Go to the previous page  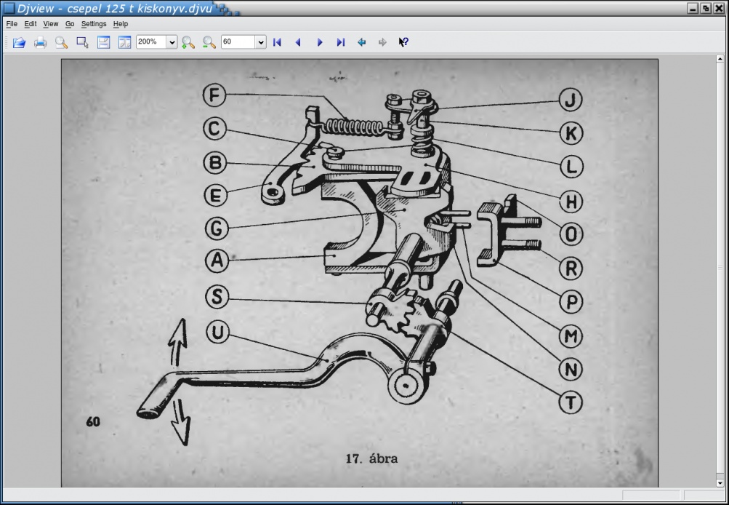[x=298, y=42]
